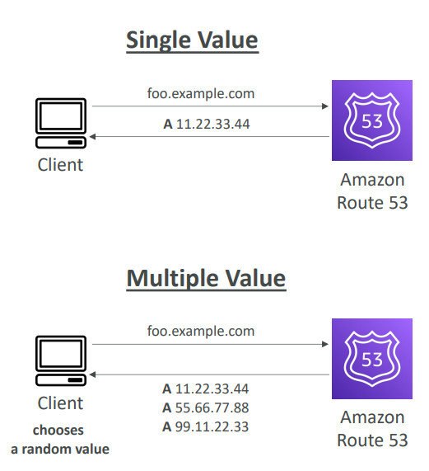Select foo.example.com text in Single Value diagram
The height and width of the screenshot is (471, 429).
click(x=201, y=94)
